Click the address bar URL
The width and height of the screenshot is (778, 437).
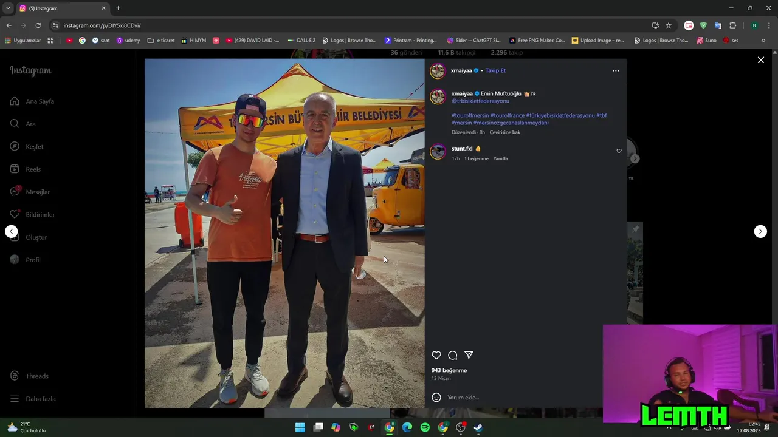(x=102, y=25)
